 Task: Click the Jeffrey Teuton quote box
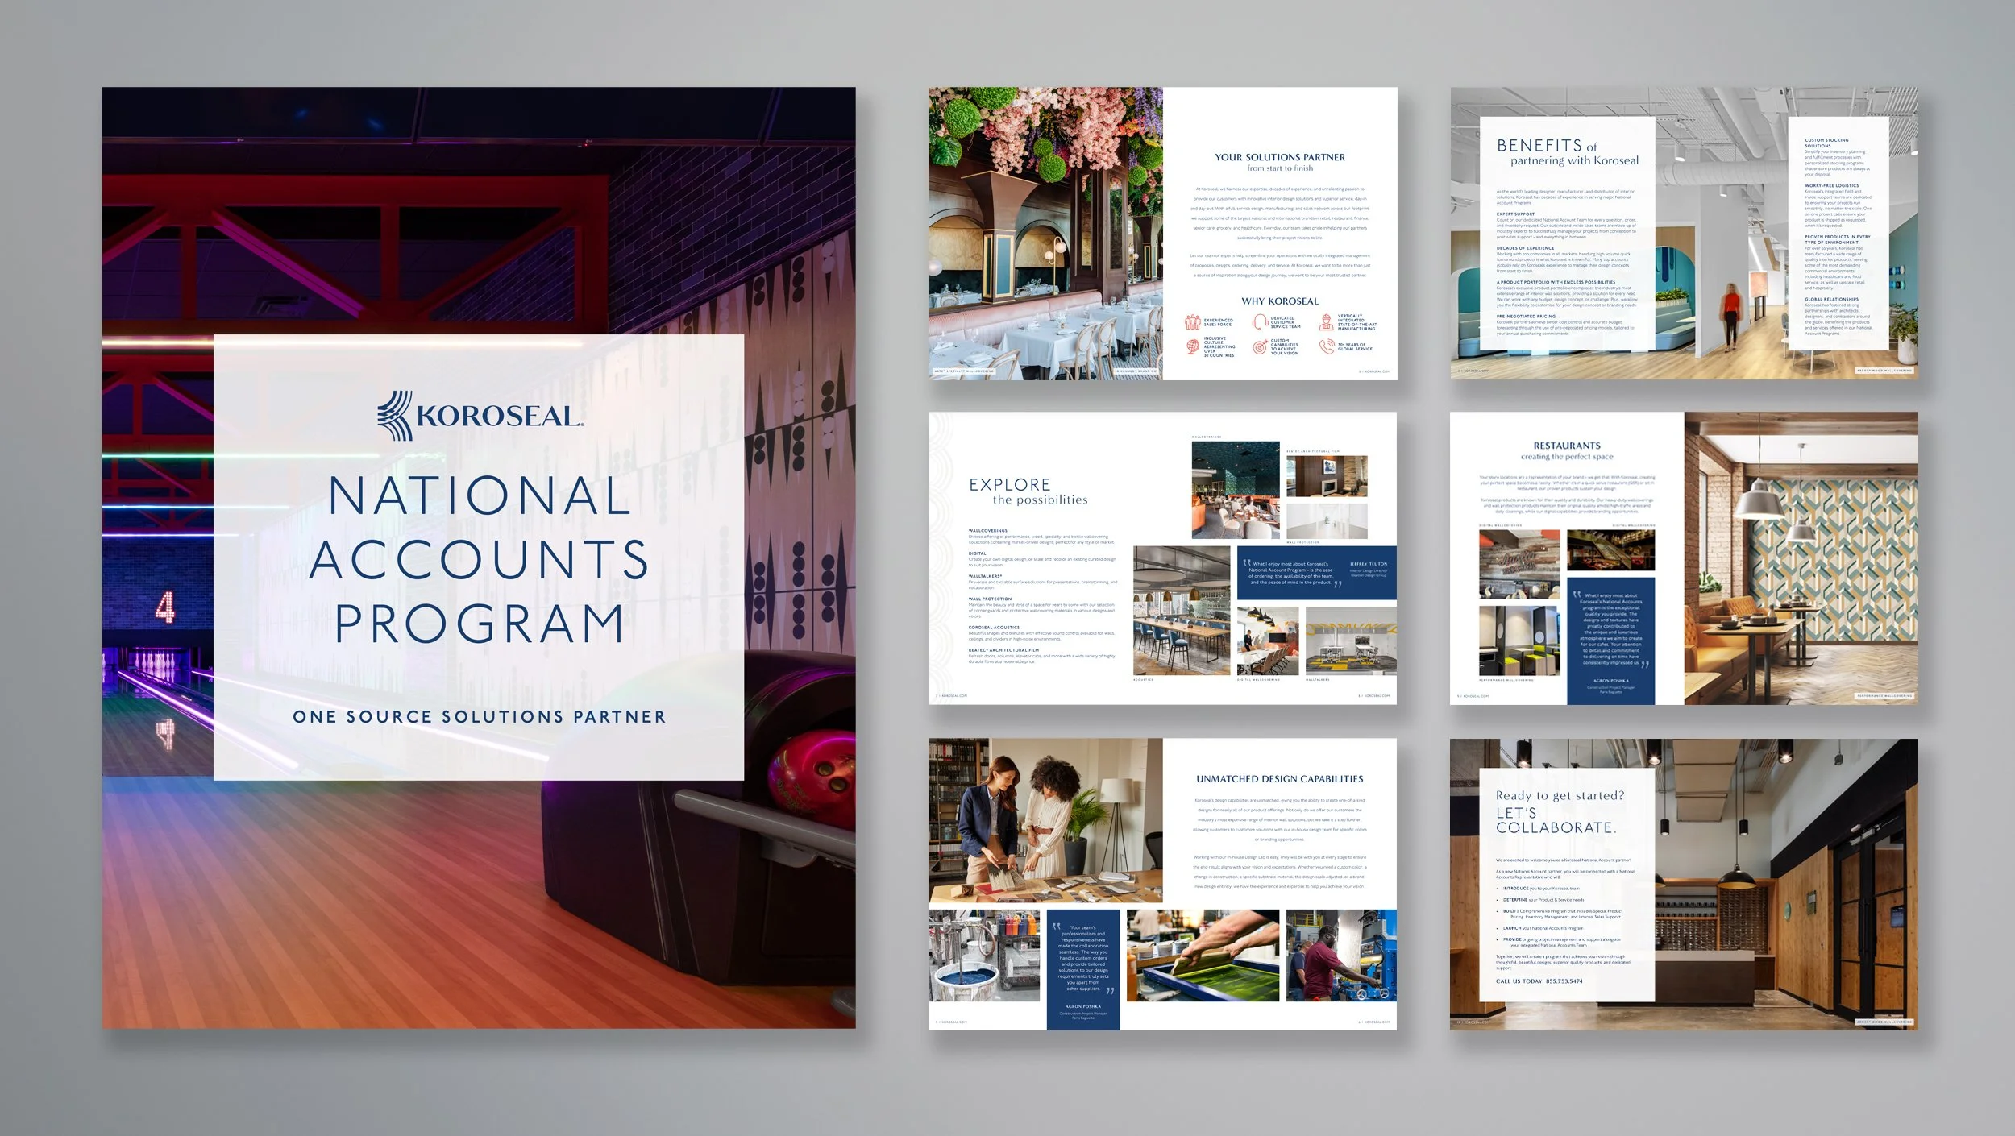tap(1317, 573)
